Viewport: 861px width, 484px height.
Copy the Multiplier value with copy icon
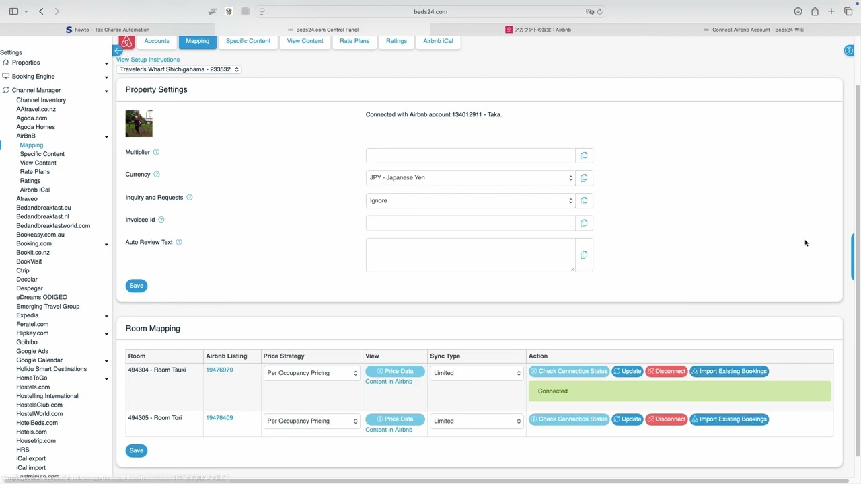coord(584,155)
